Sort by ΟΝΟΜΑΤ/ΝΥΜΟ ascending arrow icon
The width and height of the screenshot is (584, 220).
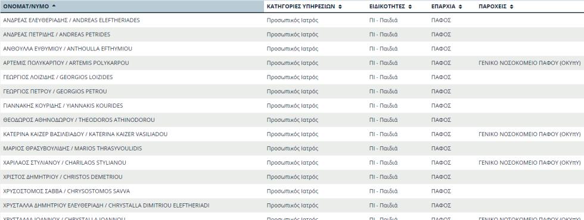tap(54, 7)
